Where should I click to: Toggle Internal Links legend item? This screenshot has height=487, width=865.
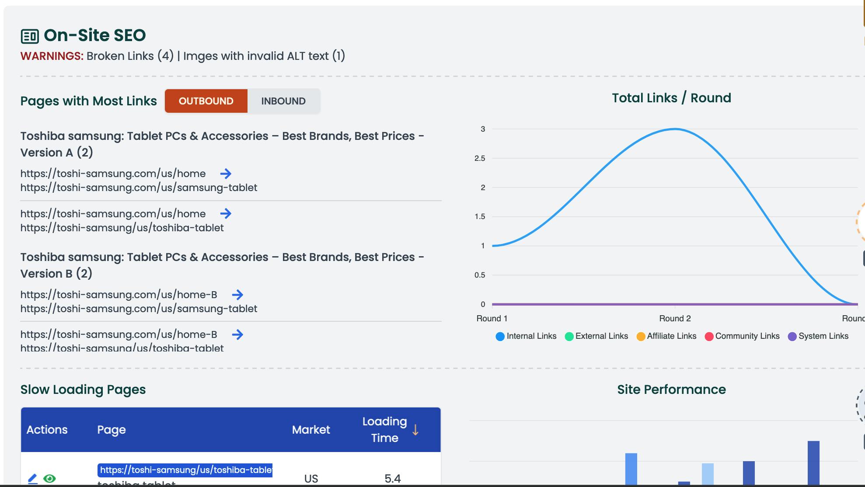tap(526, 336)
